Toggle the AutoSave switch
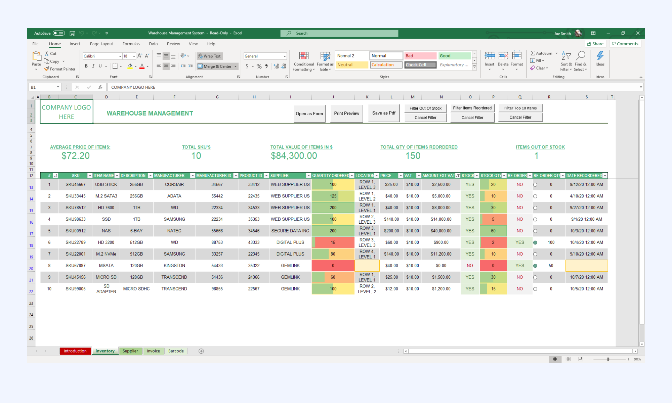The image size is (672, 403). click(x=59, y=33)
